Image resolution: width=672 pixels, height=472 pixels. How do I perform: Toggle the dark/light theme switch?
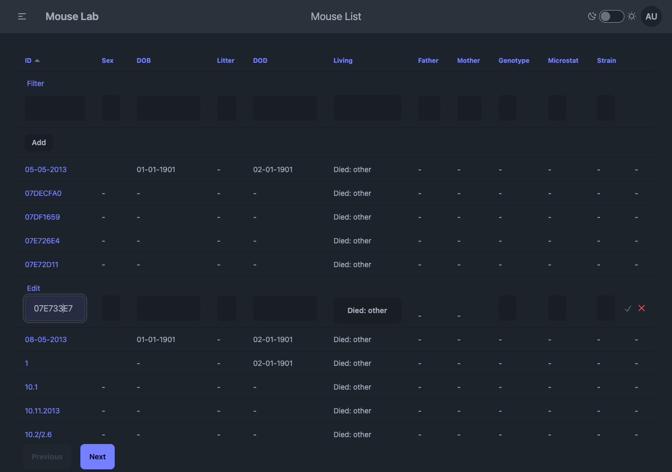coord(611,16)
